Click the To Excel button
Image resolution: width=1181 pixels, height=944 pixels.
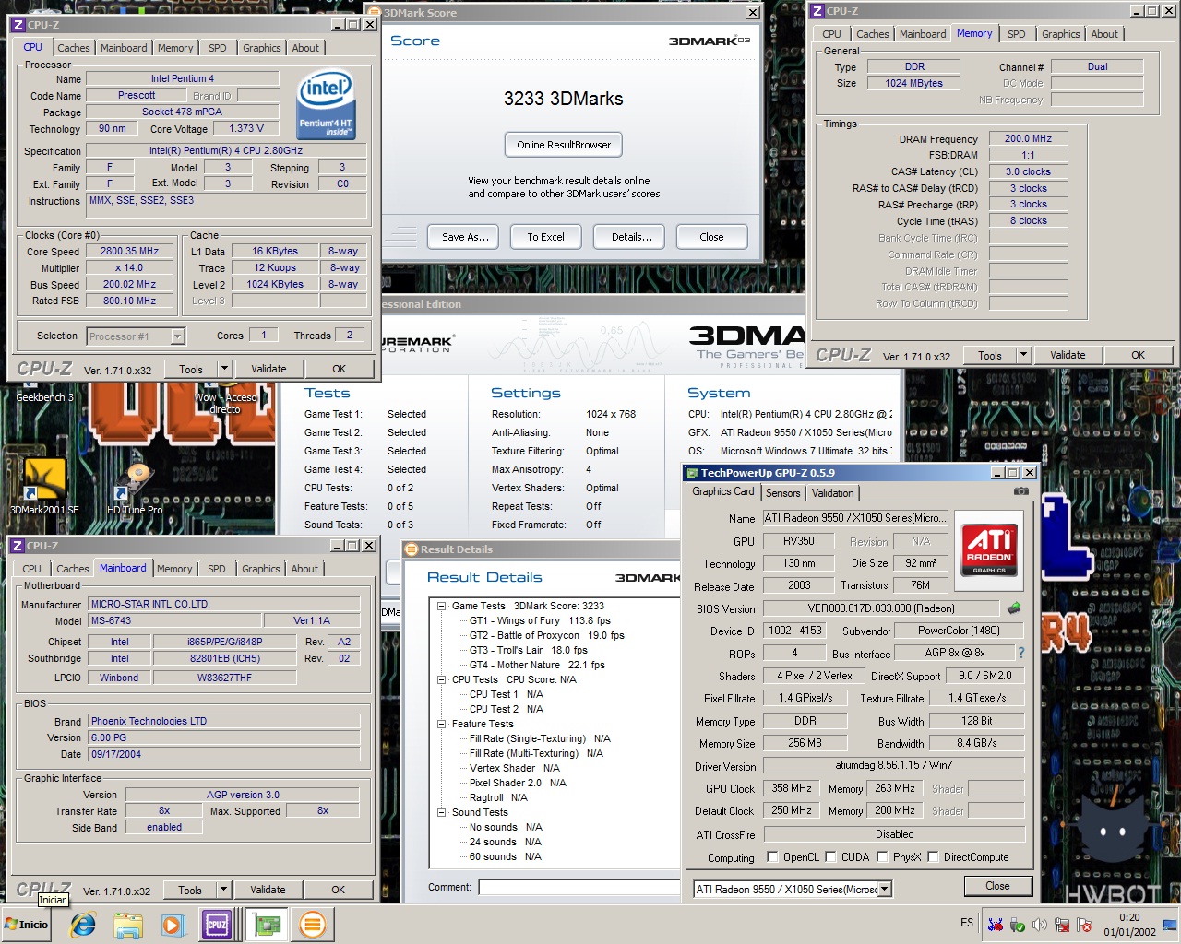545,237
